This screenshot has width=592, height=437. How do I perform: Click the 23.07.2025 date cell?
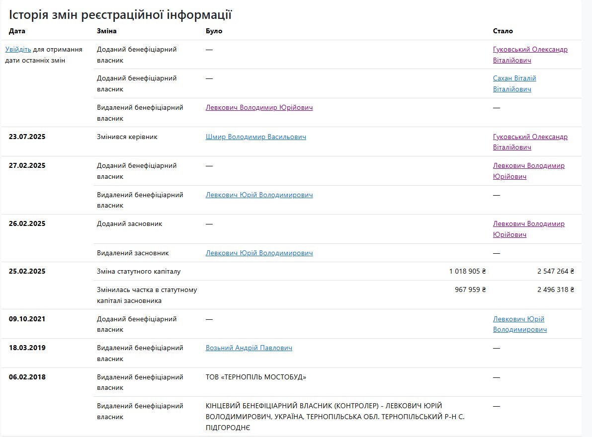27,137
